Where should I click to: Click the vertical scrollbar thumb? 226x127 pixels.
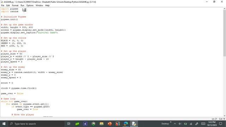tap(225, 33)
